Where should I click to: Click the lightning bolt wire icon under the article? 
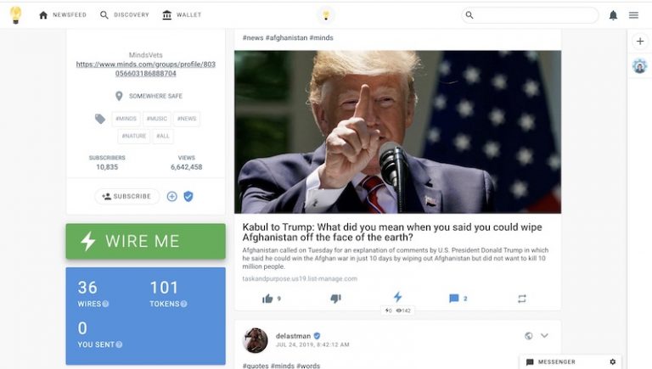click(397, 297)
